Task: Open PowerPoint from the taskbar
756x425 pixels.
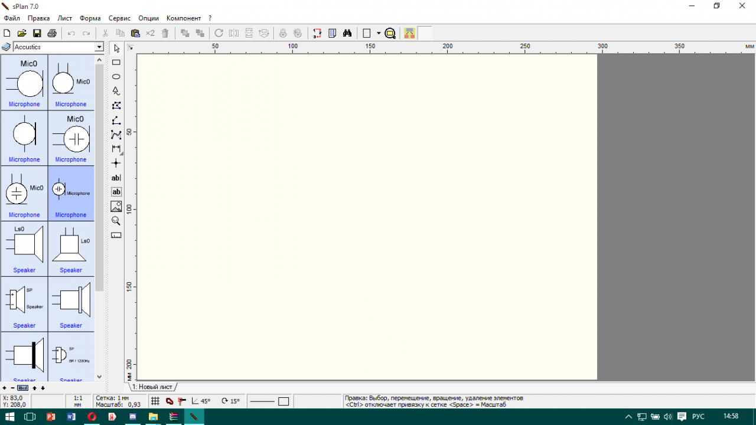Action: click(x=51, y=416)
